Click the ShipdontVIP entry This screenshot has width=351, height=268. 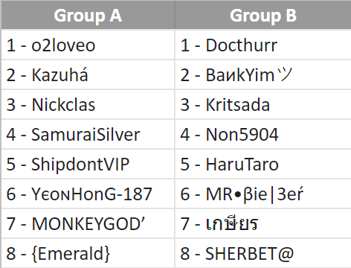point(88,164)
